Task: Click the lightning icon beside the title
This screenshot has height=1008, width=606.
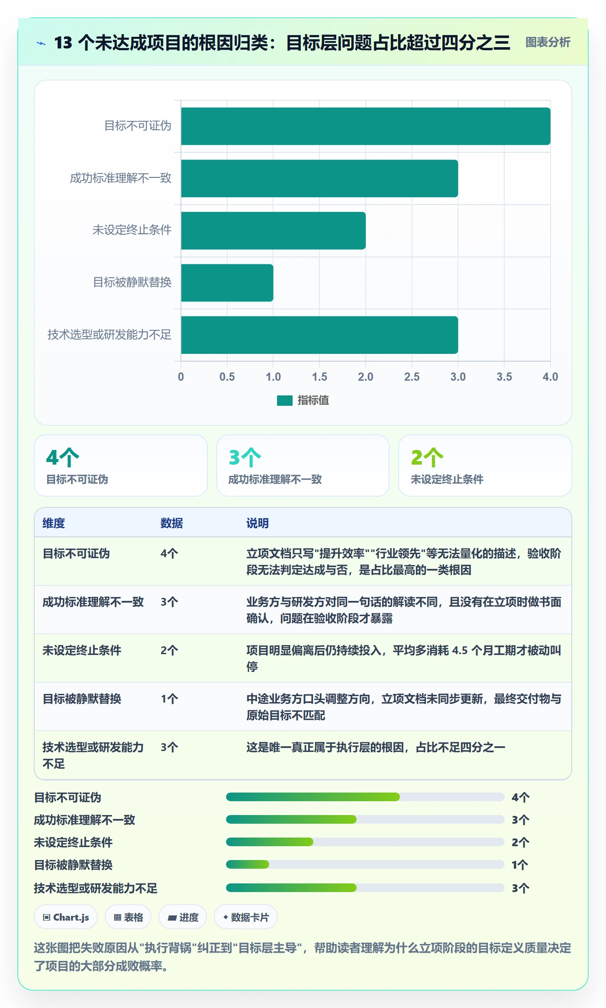Action: coord(41,43)
